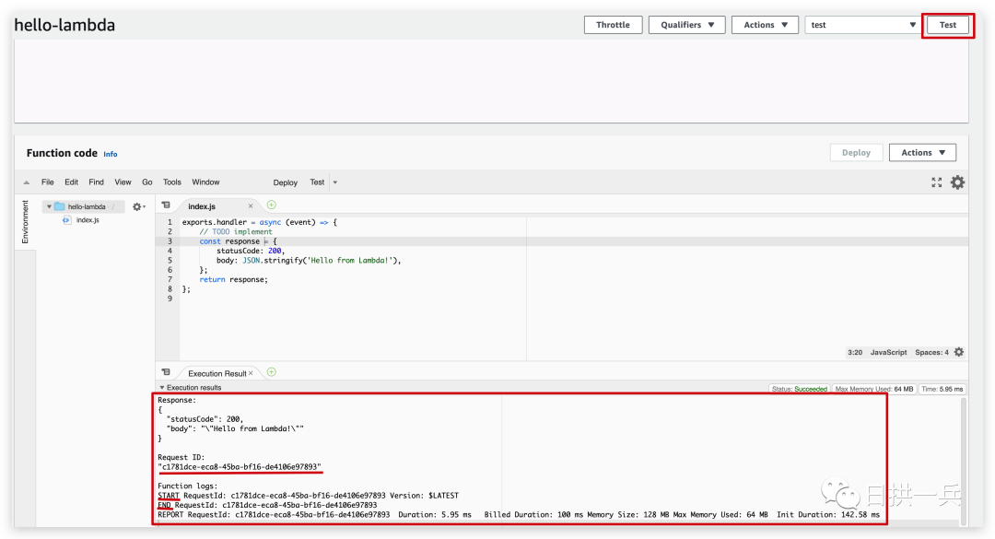
Task: Open the test event selector next to Test
Action: (861, 25)
